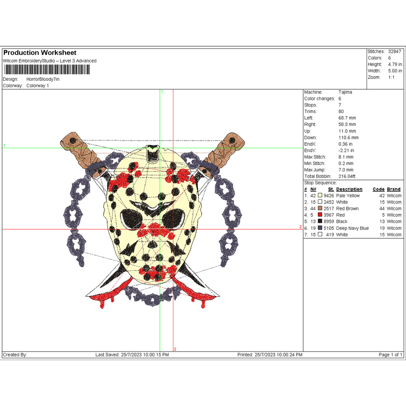Select the hockey mask's left black eye
This screenshot has width=406, height=406.
tap(131, 220)
